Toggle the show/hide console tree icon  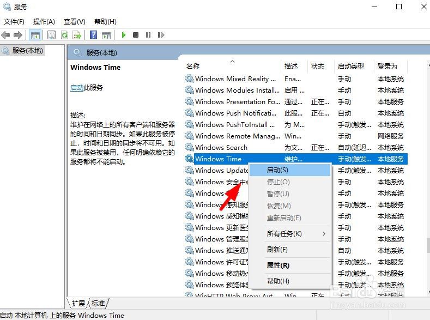[x=35, y=35]
